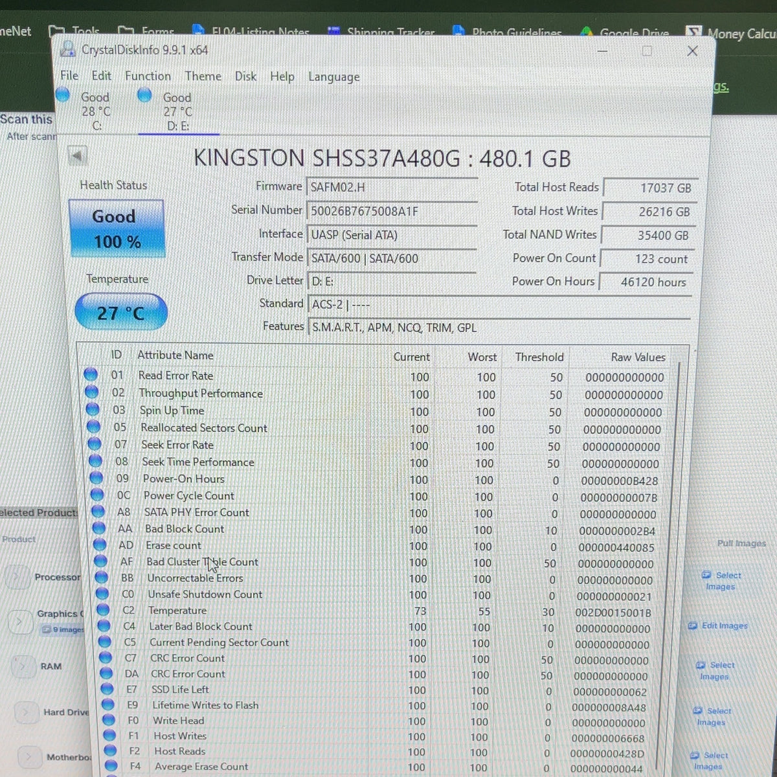Screen dimensions: 777x777
Task: Click the Good 100 % health status button
Action: [117, 229]
